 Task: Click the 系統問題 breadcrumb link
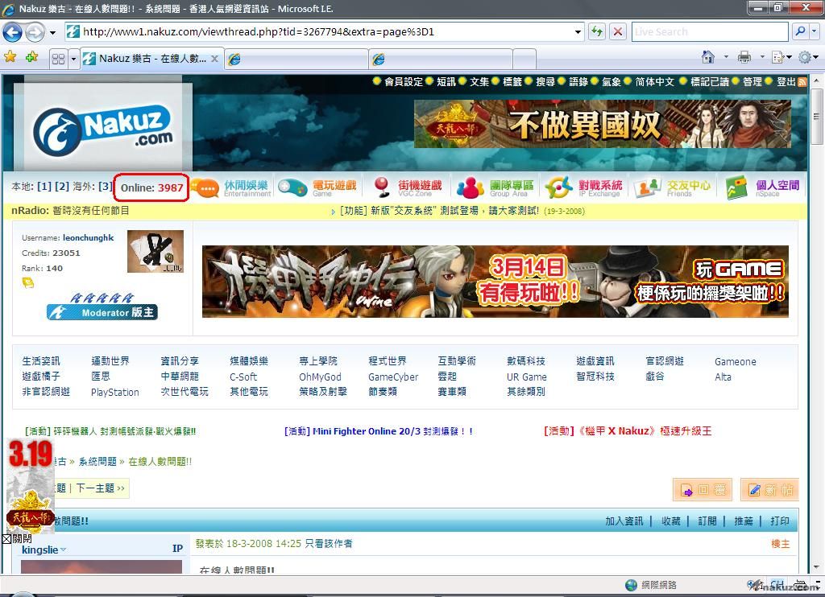97,462
